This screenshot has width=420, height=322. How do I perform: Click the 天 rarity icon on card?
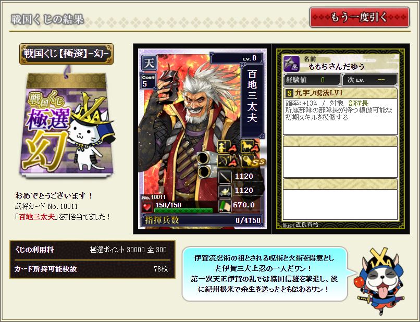point(149,63)
